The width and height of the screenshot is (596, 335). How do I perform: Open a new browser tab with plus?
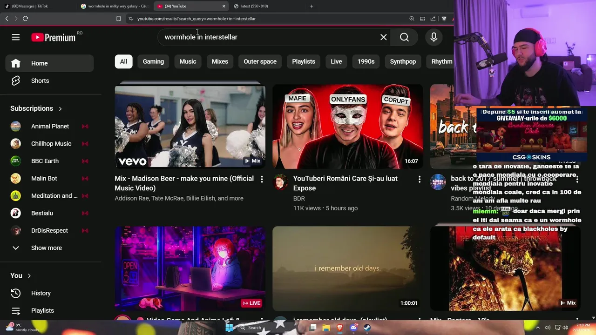[312, 6]
